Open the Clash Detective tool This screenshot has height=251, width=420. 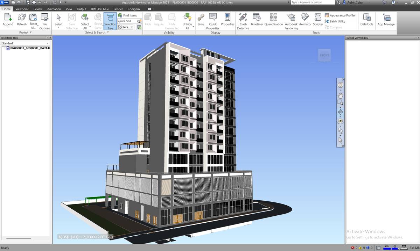pyautogui.click(x=243, y=21)
